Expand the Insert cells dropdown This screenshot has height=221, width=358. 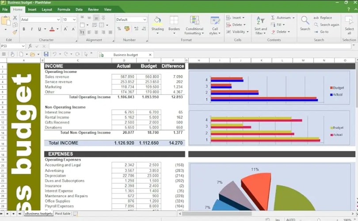[x=244, y=18]
